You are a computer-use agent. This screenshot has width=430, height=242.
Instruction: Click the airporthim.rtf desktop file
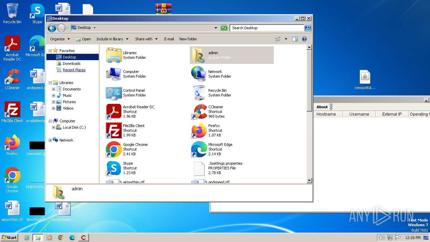click(12, 211)
